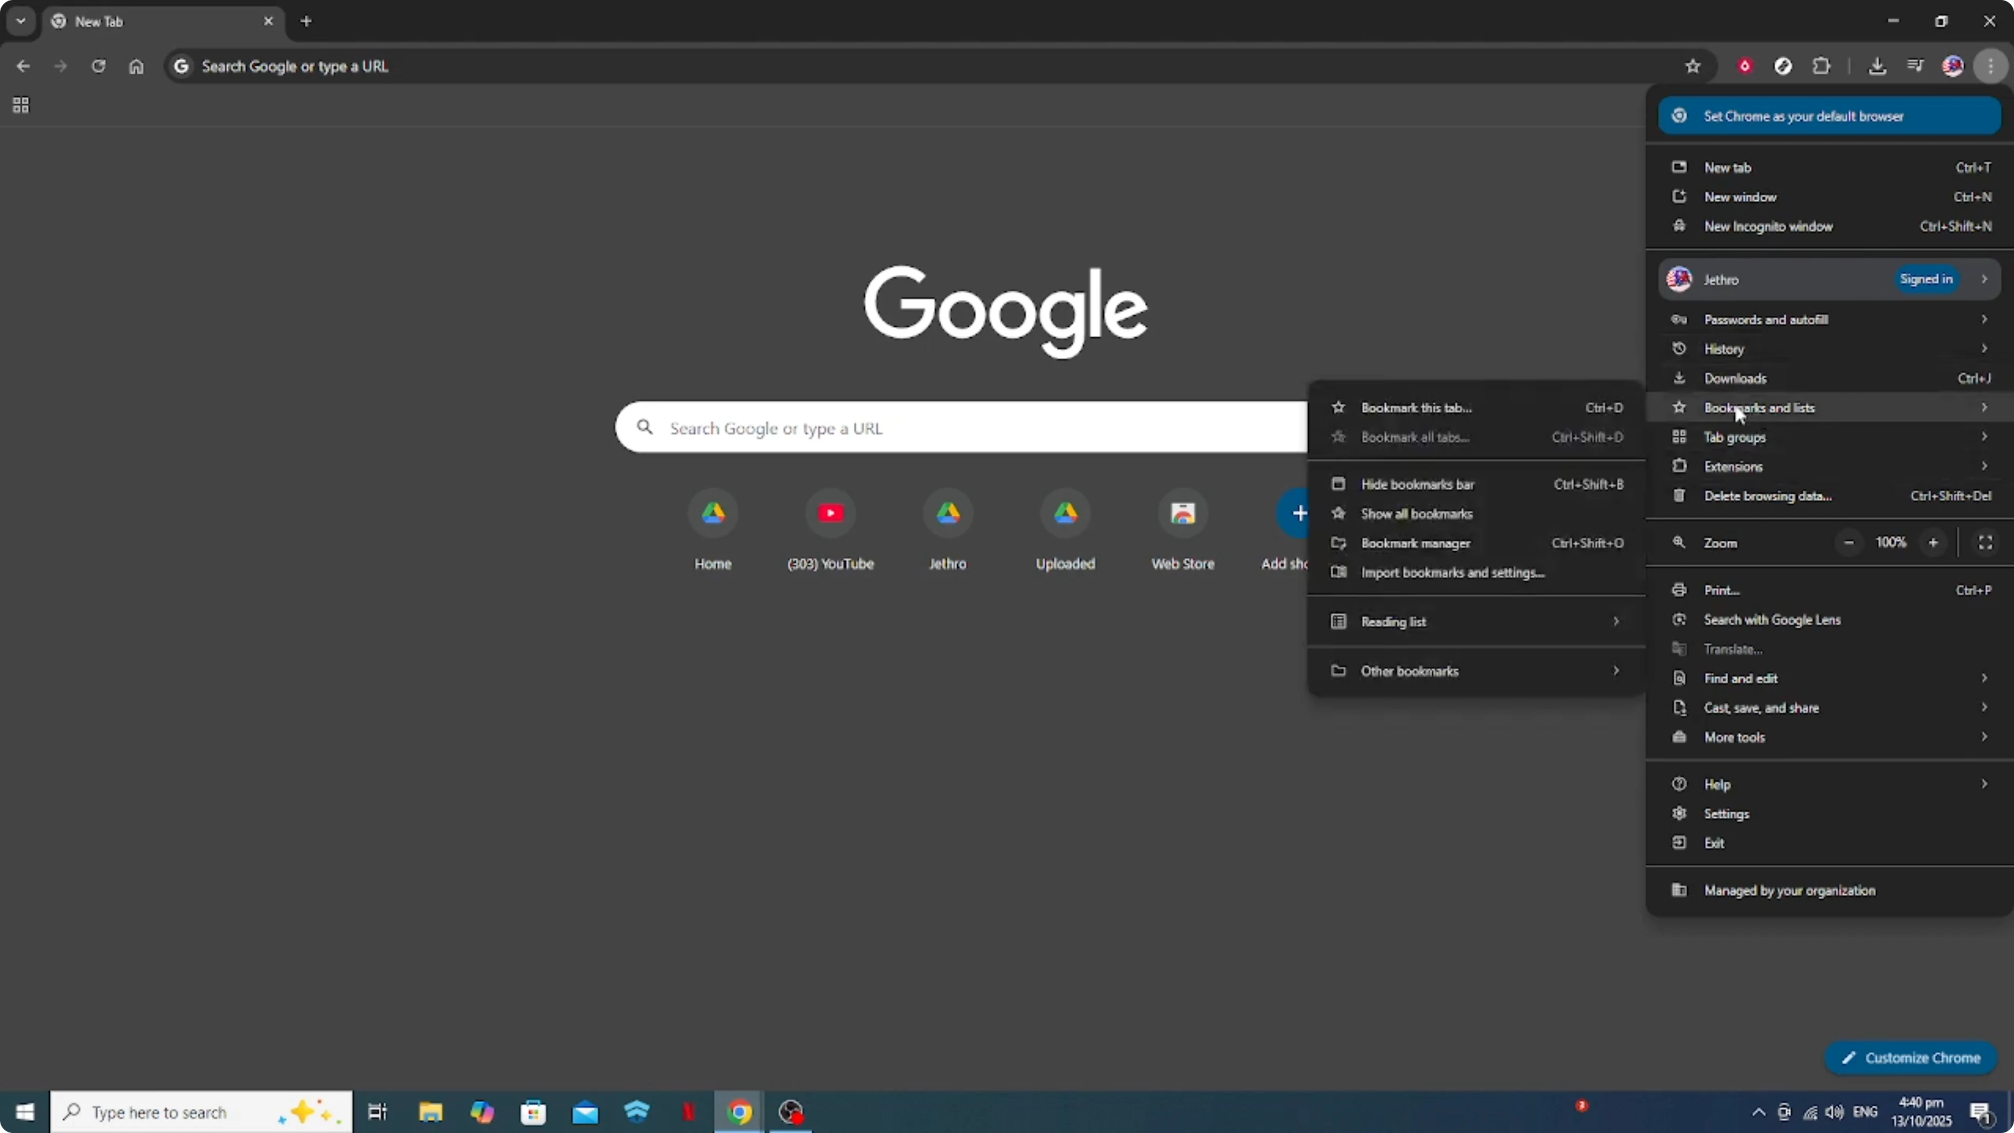2014x1133 pixels.
Task: Open Mail app from taskbar
Action: click(x=585, y=1112)
